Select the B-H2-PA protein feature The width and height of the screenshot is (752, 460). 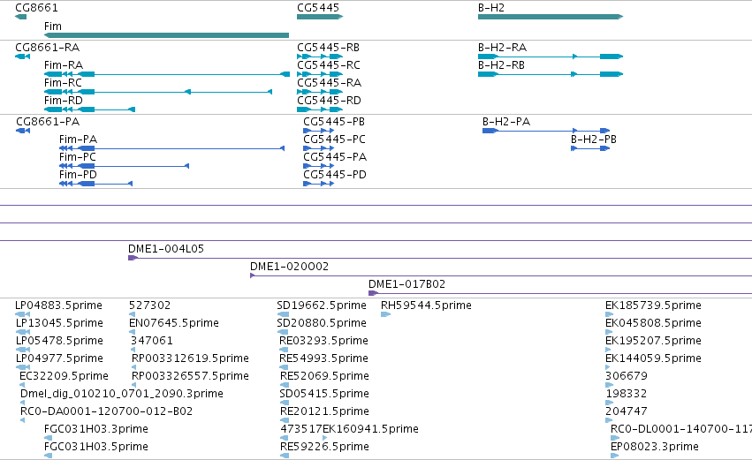[546, 131]
